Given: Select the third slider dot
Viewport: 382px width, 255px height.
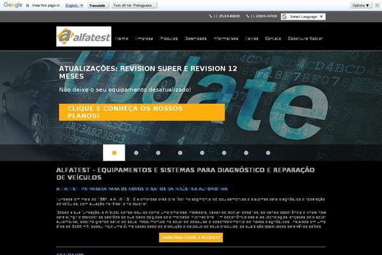Looking at the screenshot, I should tap(158, 153).
